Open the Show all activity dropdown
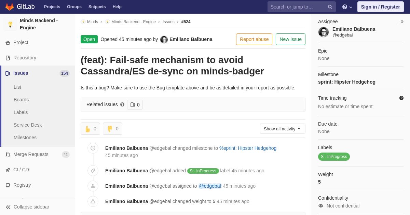 (x=283, y=129)
